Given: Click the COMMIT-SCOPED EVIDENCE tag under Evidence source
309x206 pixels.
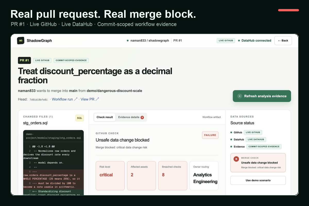Looking at the screenshot, I should (264, 147).
